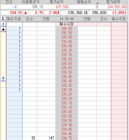The height and width of the screenshot is (140, 129).
Task: Select price 335.00 in the ladder
Action: click(x=67, y=116)
